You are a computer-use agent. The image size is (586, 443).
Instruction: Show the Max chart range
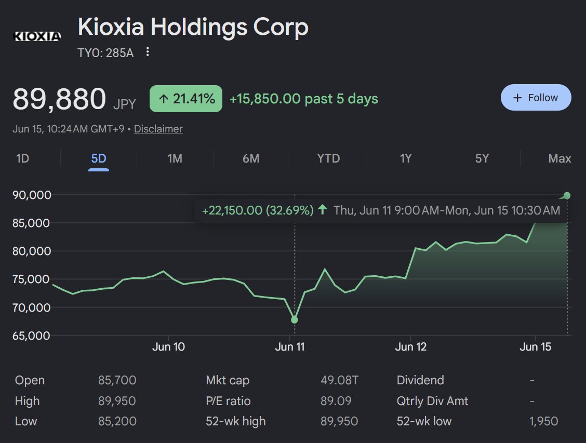coord(560,158)
